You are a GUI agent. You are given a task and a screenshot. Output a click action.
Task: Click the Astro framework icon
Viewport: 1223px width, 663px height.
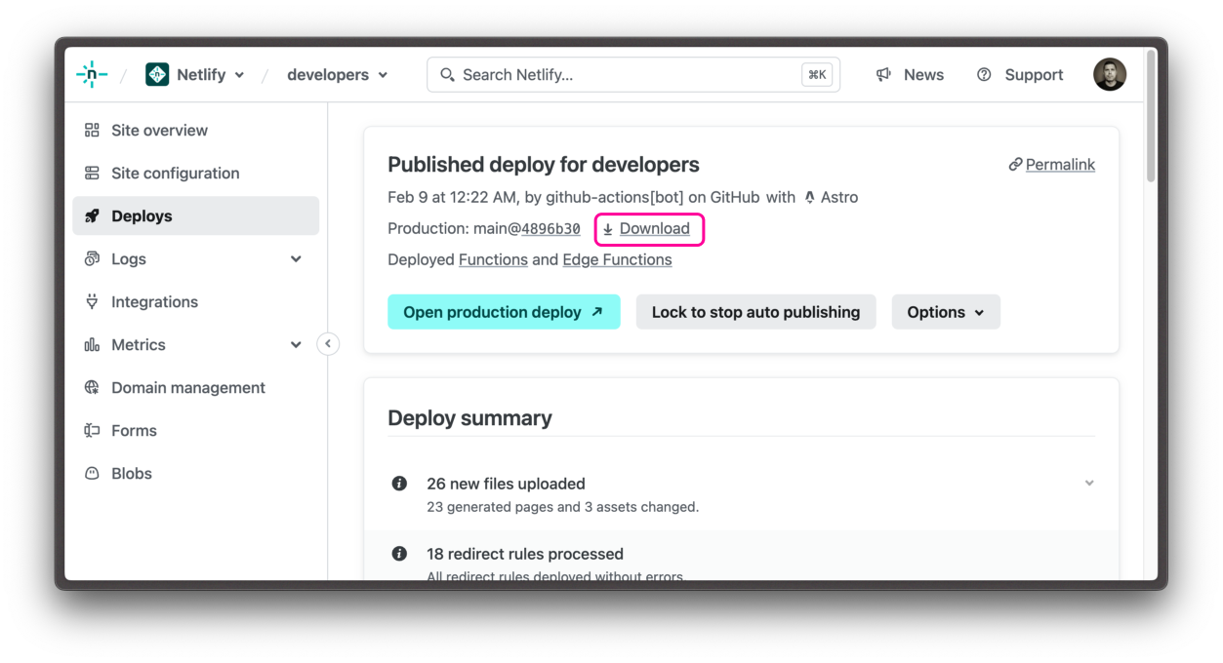pyautogui.click(x=809, y=198)
